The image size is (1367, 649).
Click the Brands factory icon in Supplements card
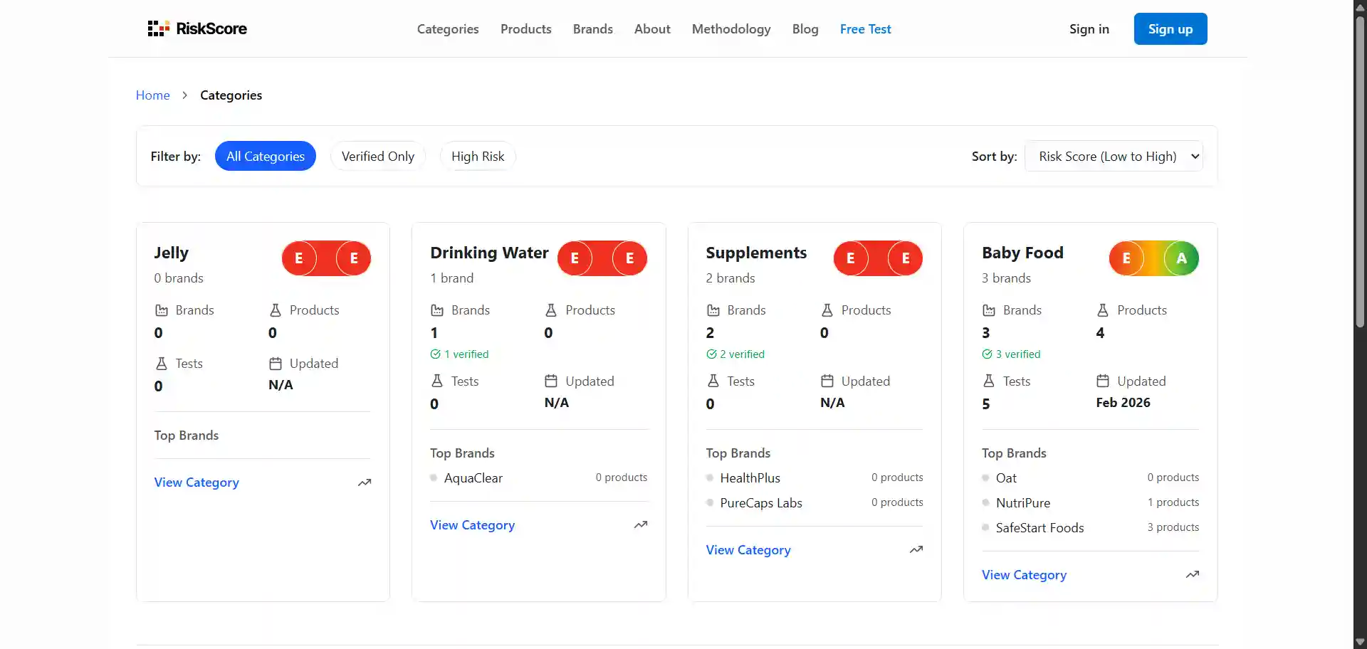(x=713, y=310)
